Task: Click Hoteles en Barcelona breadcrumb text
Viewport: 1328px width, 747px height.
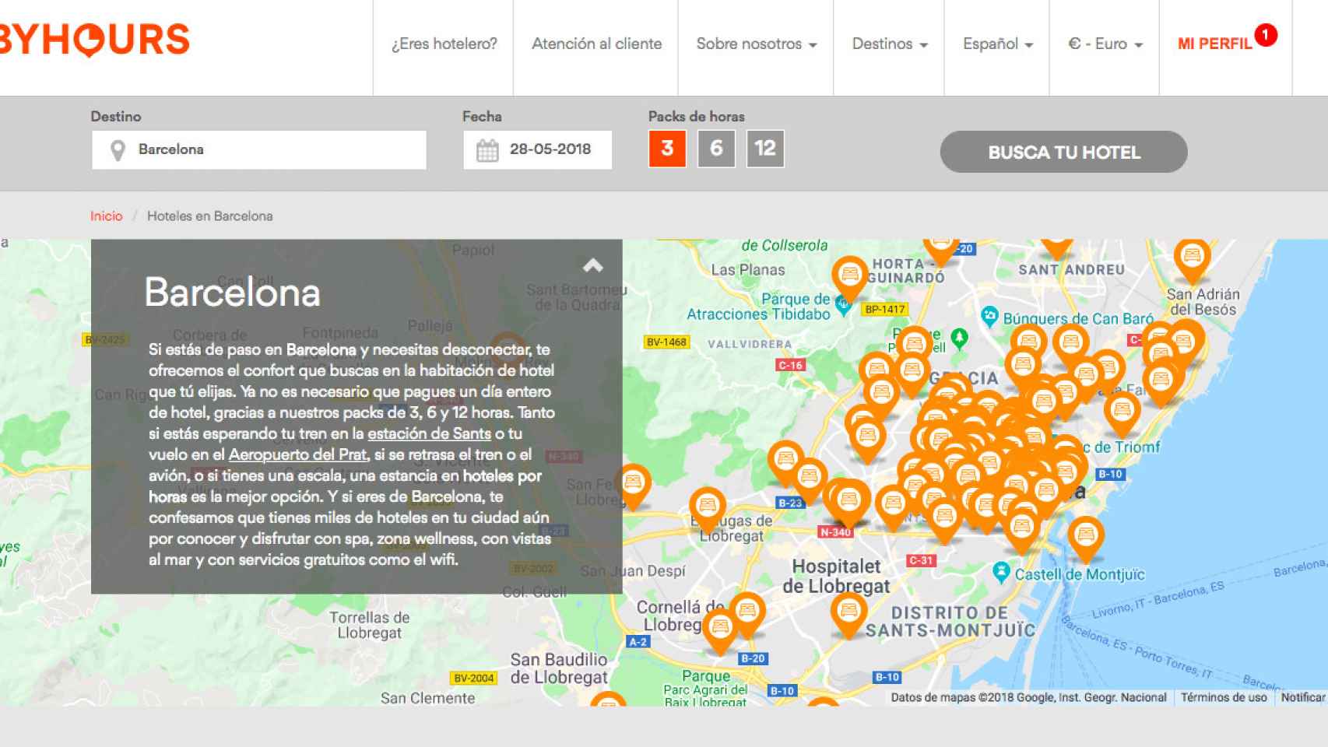Action: tap(209, 216)
